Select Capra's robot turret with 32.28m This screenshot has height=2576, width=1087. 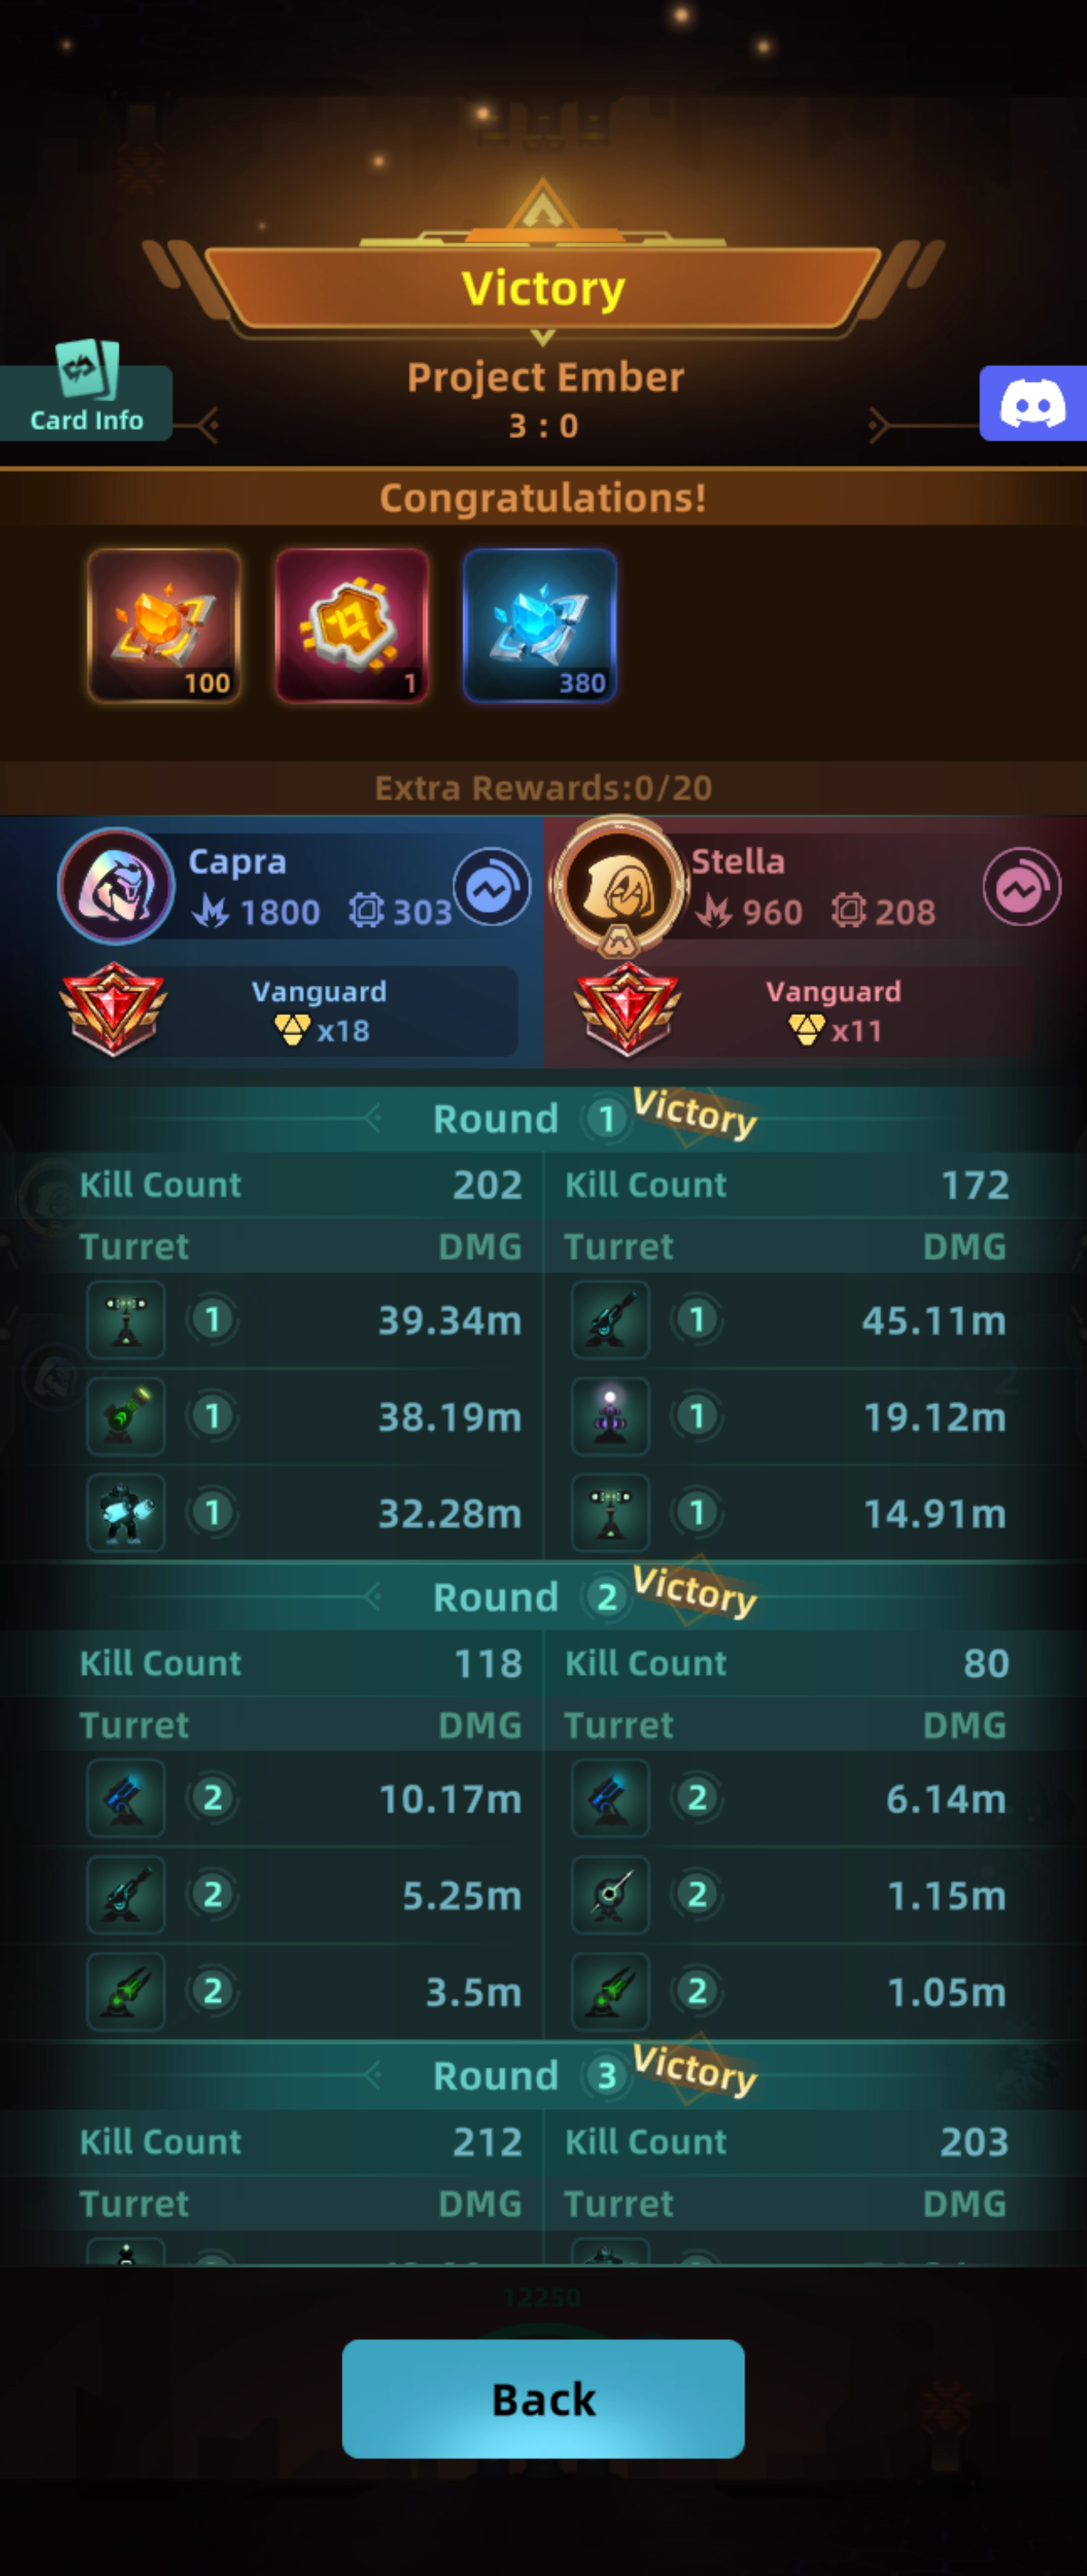coord(126,1512)
